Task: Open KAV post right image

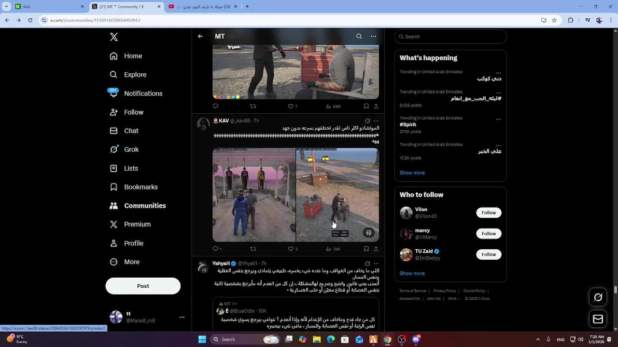Action: 337,195
